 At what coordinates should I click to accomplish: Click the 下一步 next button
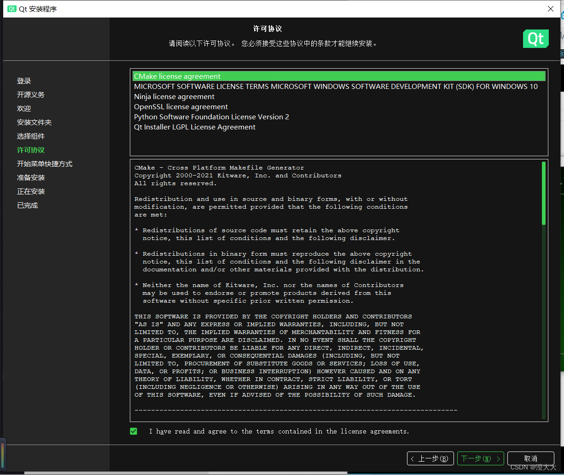tap(481, 458)
